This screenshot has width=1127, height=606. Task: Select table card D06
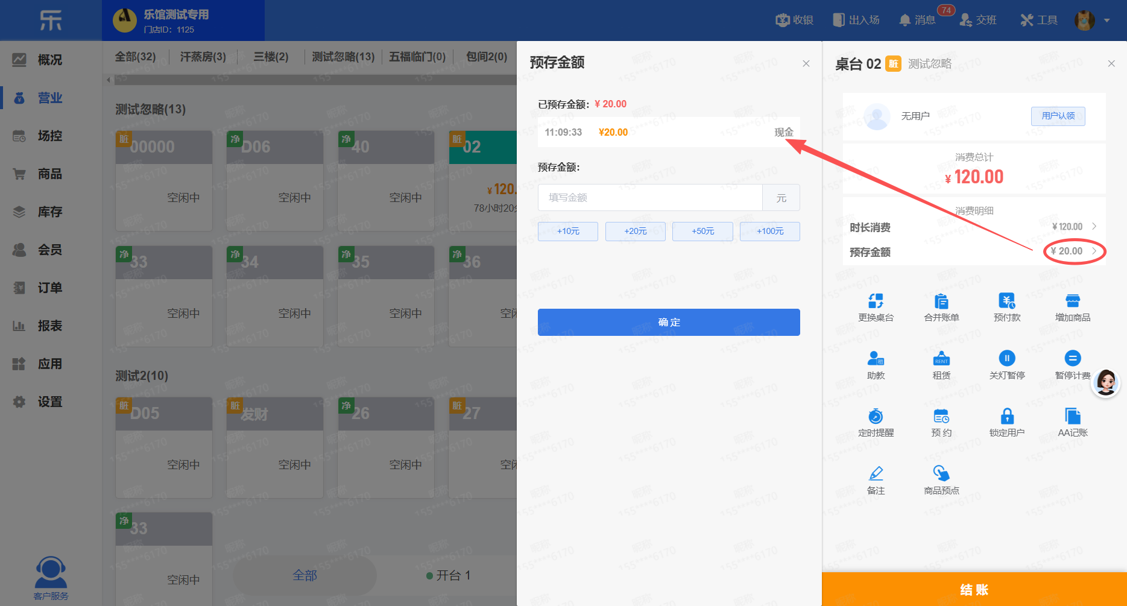[x=275, y=180]
